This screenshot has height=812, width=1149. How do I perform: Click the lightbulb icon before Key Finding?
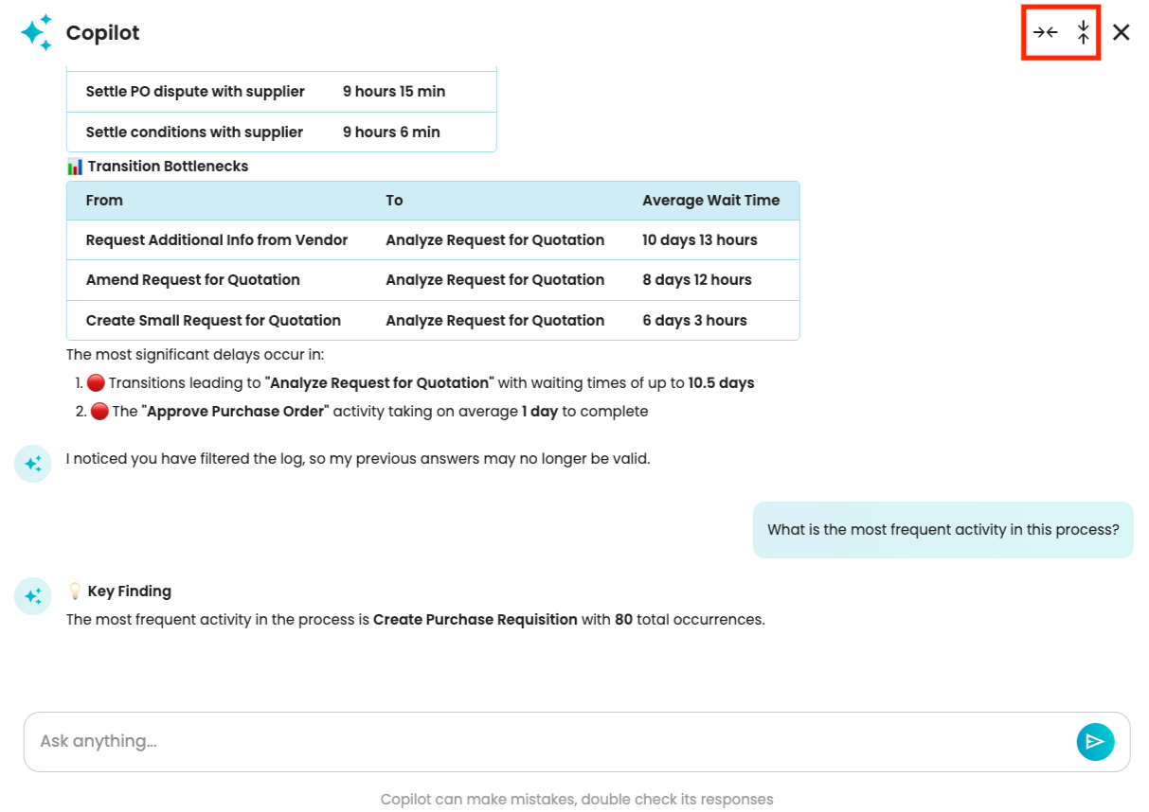coord(75,591)
